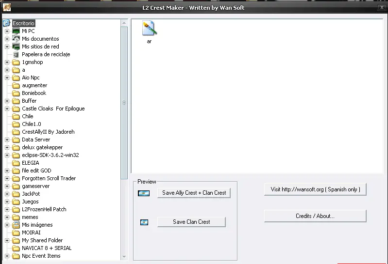Select the NAVICAT 8 + SERIAL folder
Screen dimensions: 388x264
tap(46, 248)
